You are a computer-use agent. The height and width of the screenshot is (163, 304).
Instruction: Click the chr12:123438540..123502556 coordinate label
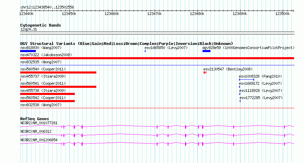[x=47, y=7]
